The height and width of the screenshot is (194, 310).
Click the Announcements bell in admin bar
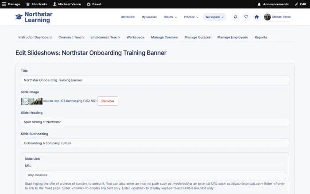(x=259, y=4)
